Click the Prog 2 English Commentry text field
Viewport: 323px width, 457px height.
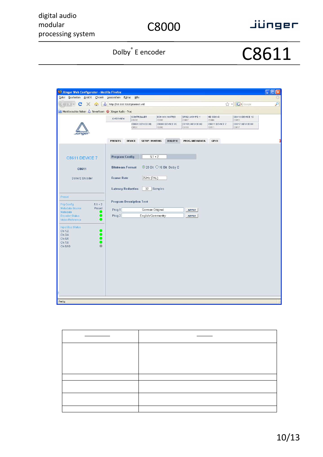coord(153,215)
